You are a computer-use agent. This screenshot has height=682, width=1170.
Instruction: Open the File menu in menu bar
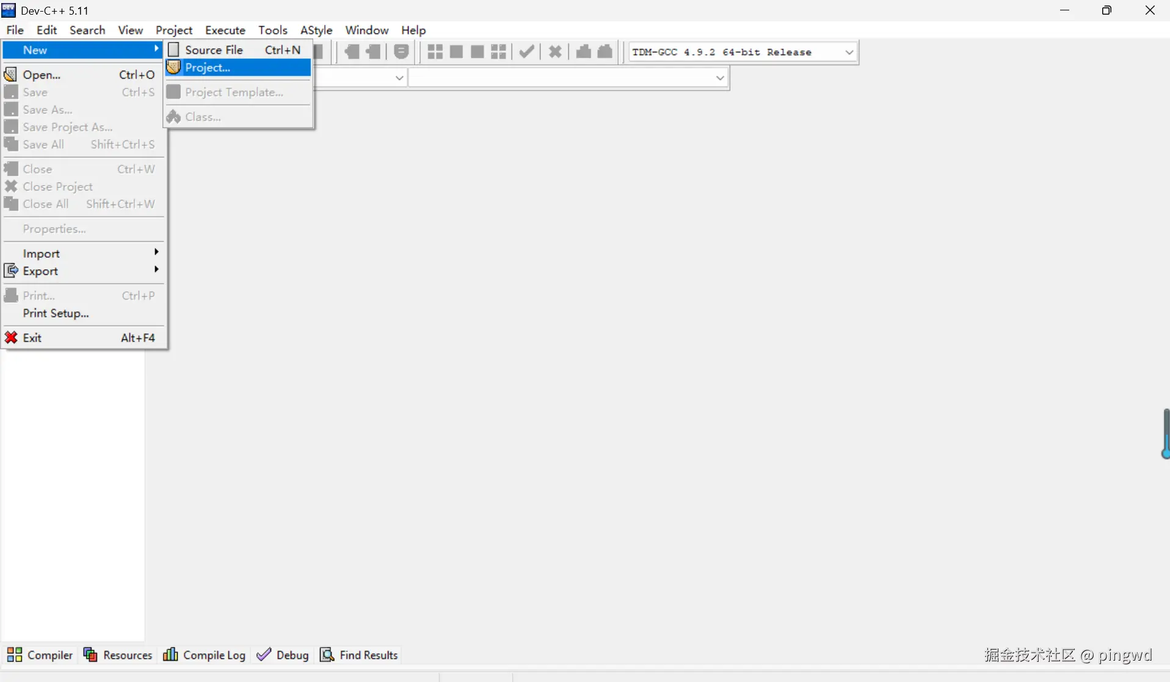coord(15,30)
